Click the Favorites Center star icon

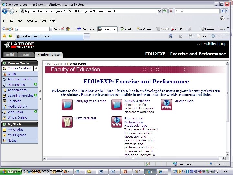click(x=4, y=36)
